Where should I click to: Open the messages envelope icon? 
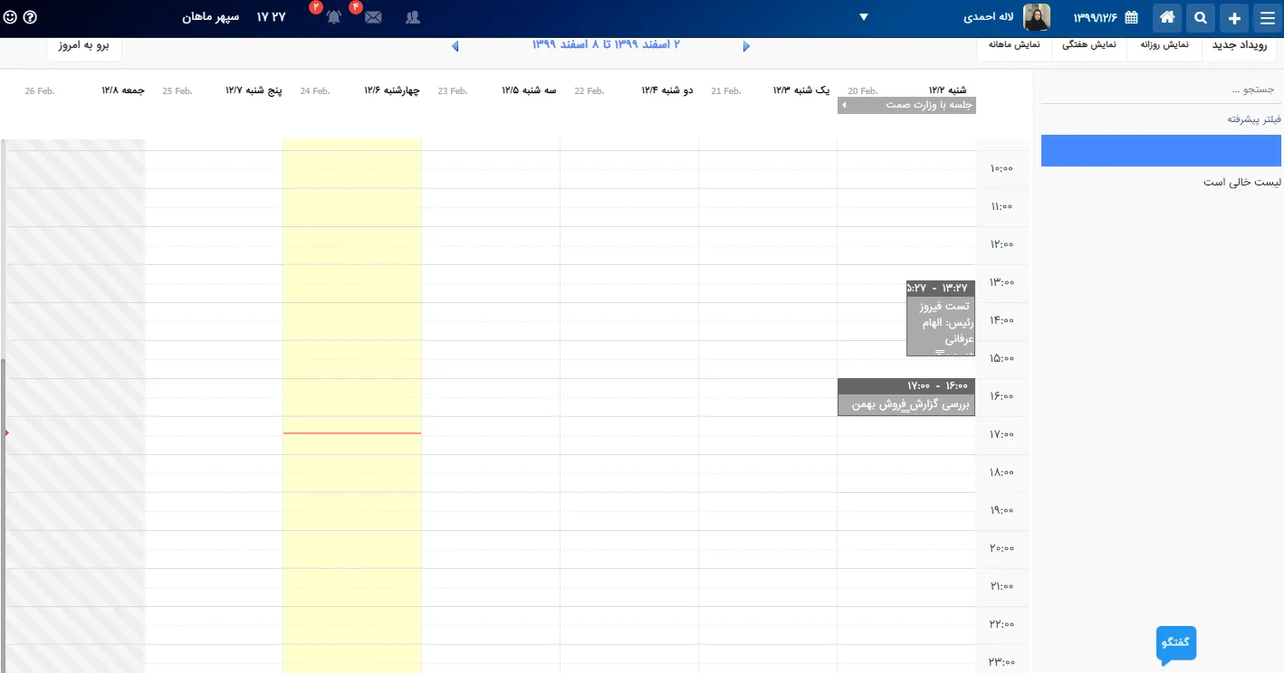tap(373, 17)
